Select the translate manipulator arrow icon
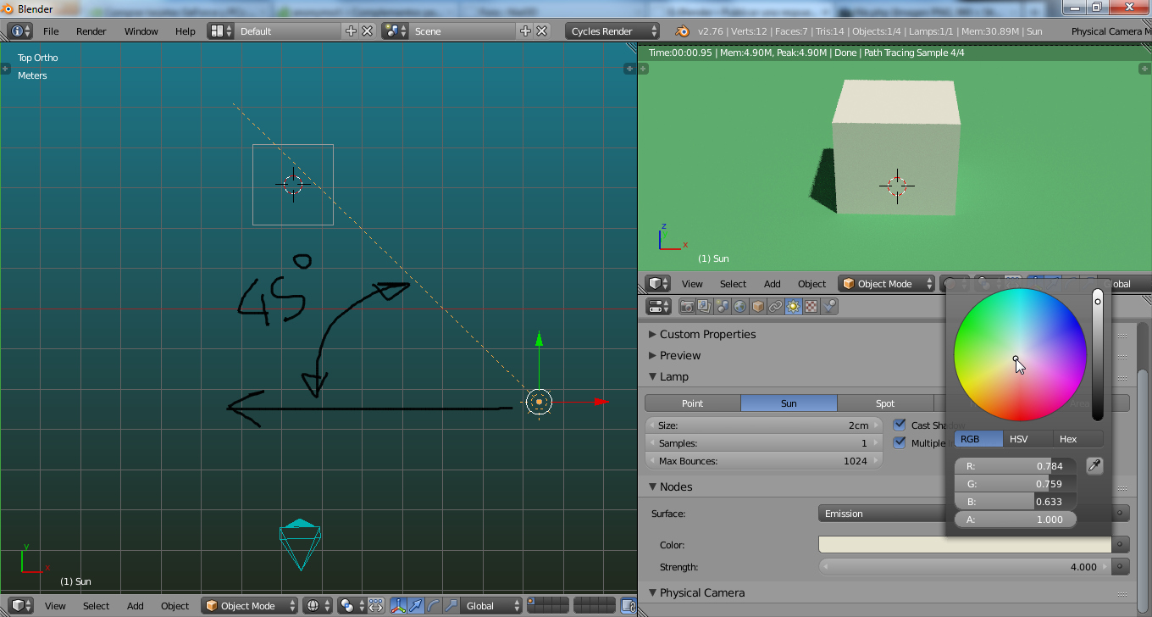This screenshot has width=1152, height=617. click(415, 606)
